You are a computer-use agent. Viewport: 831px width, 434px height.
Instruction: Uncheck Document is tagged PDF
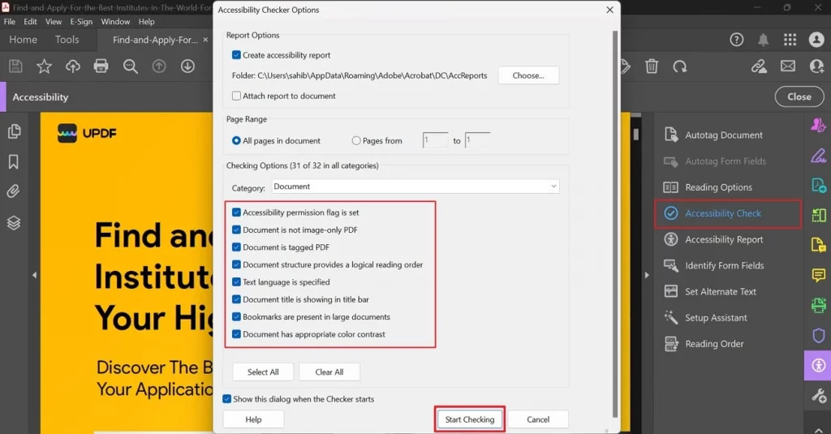(x=236, y=247)
